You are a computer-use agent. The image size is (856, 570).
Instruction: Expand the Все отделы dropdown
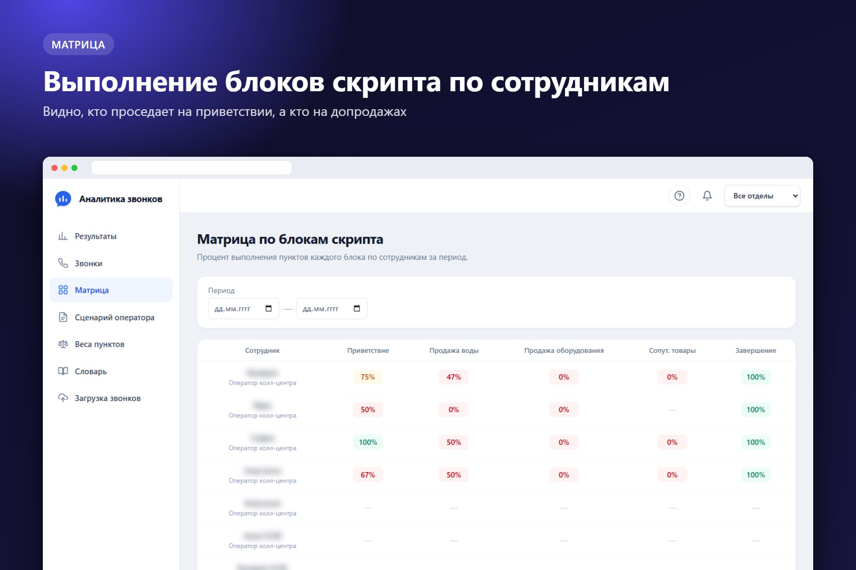point(762,196)
